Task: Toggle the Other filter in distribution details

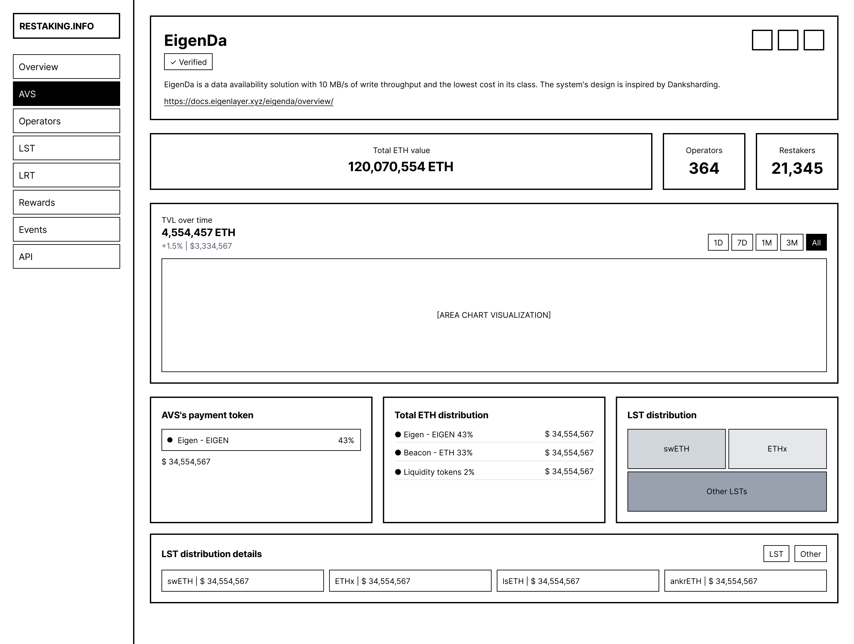Action: click(x=810, y=554)
